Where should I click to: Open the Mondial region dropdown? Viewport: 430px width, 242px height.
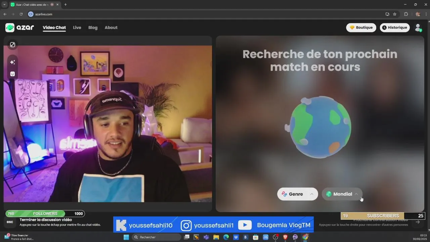click(x=342, y=194)
